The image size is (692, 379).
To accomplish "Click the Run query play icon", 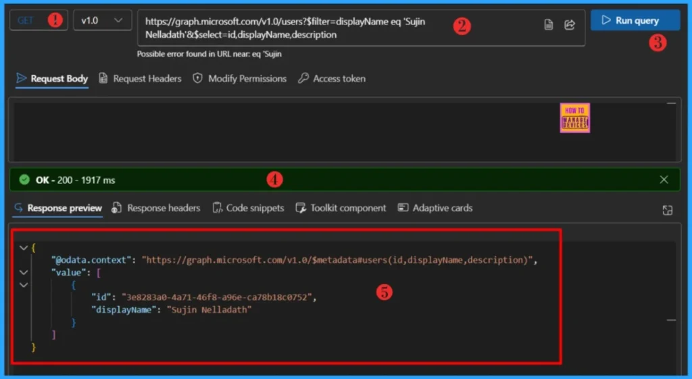I will tap(606, 20).
